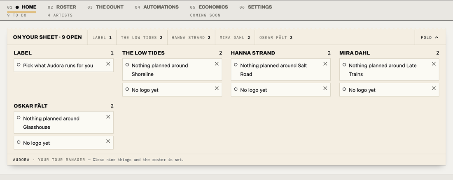Screen dimensions: 453x180
Task: Check off 'Pick what Audora runs for you'
Action: coord(19,65)
